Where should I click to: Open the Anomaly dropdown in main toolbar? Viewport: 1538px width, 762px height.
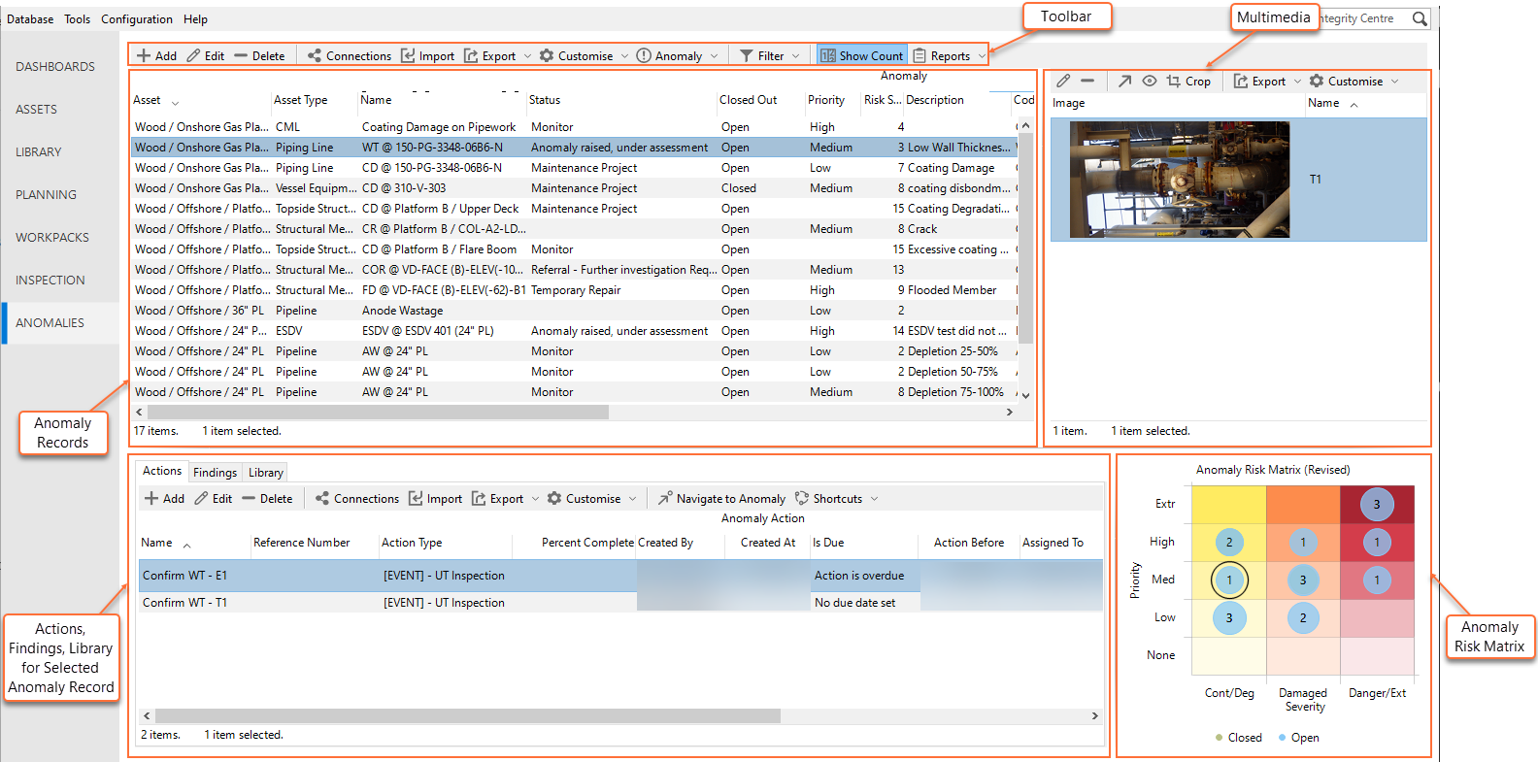[x=677, y=56]
